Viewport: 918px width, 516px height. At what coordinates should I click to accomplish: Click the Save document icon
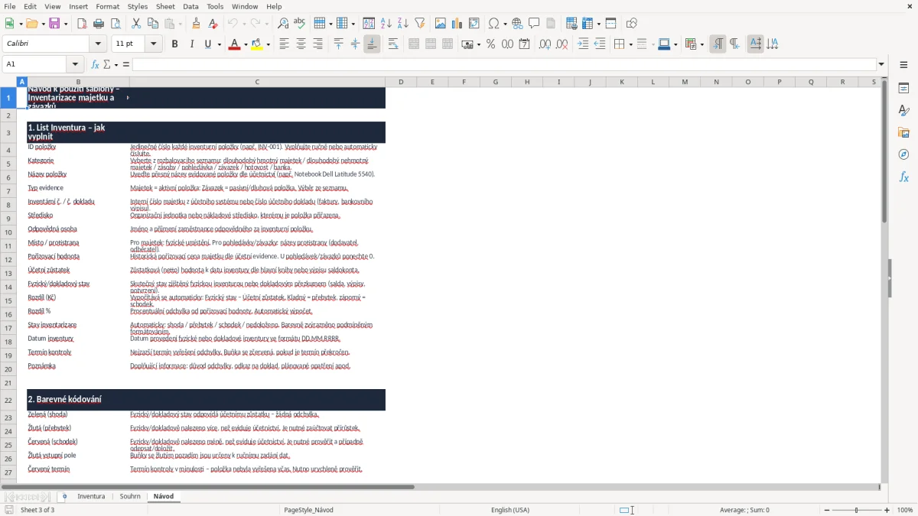[x=54, y=24]
